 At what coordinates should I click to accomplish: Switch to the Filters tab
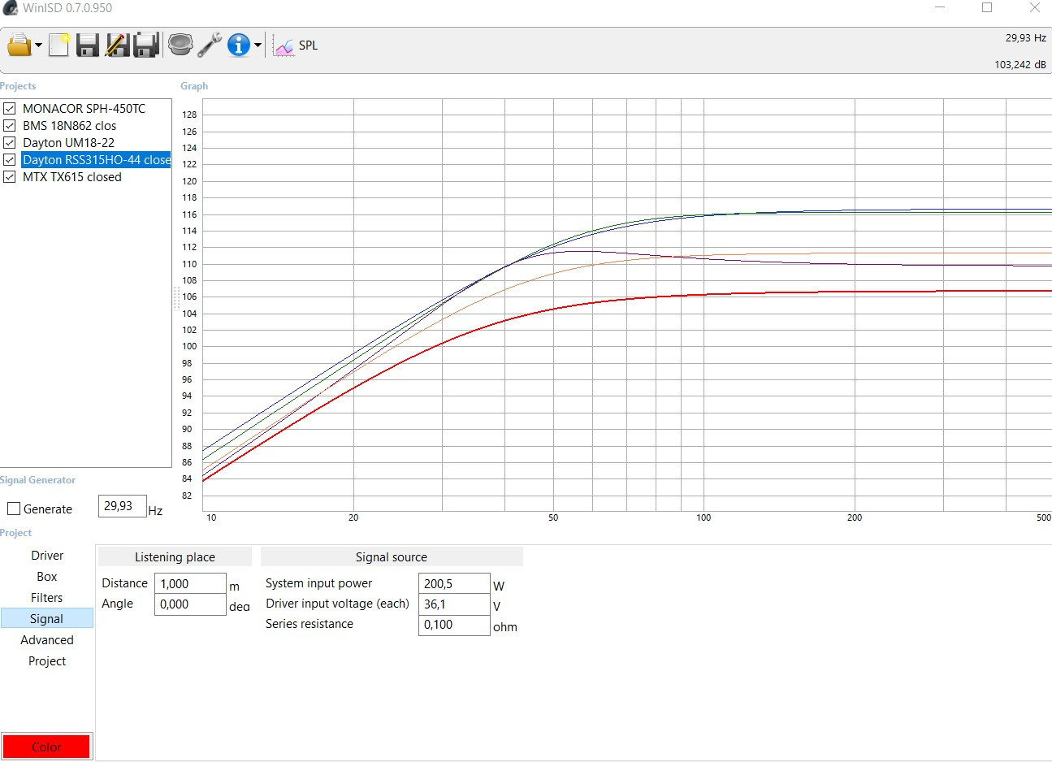47,598
